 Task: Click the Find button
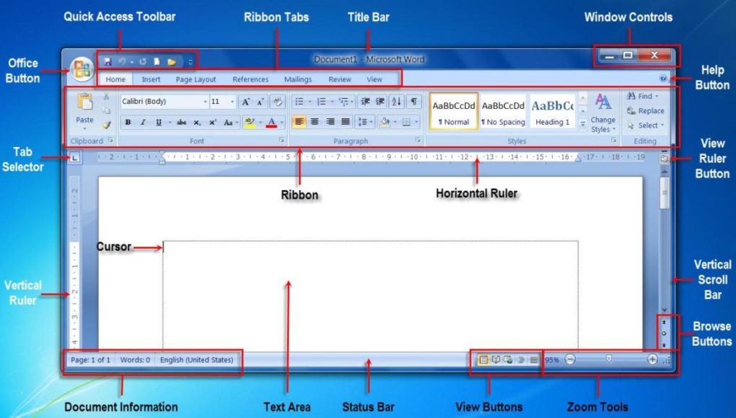pos(642,96)
